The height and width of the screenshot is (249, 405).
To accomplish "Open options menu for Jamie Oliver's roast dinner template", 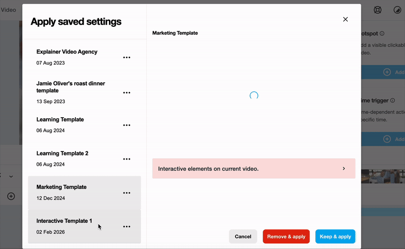I will (x=127, y=92).
